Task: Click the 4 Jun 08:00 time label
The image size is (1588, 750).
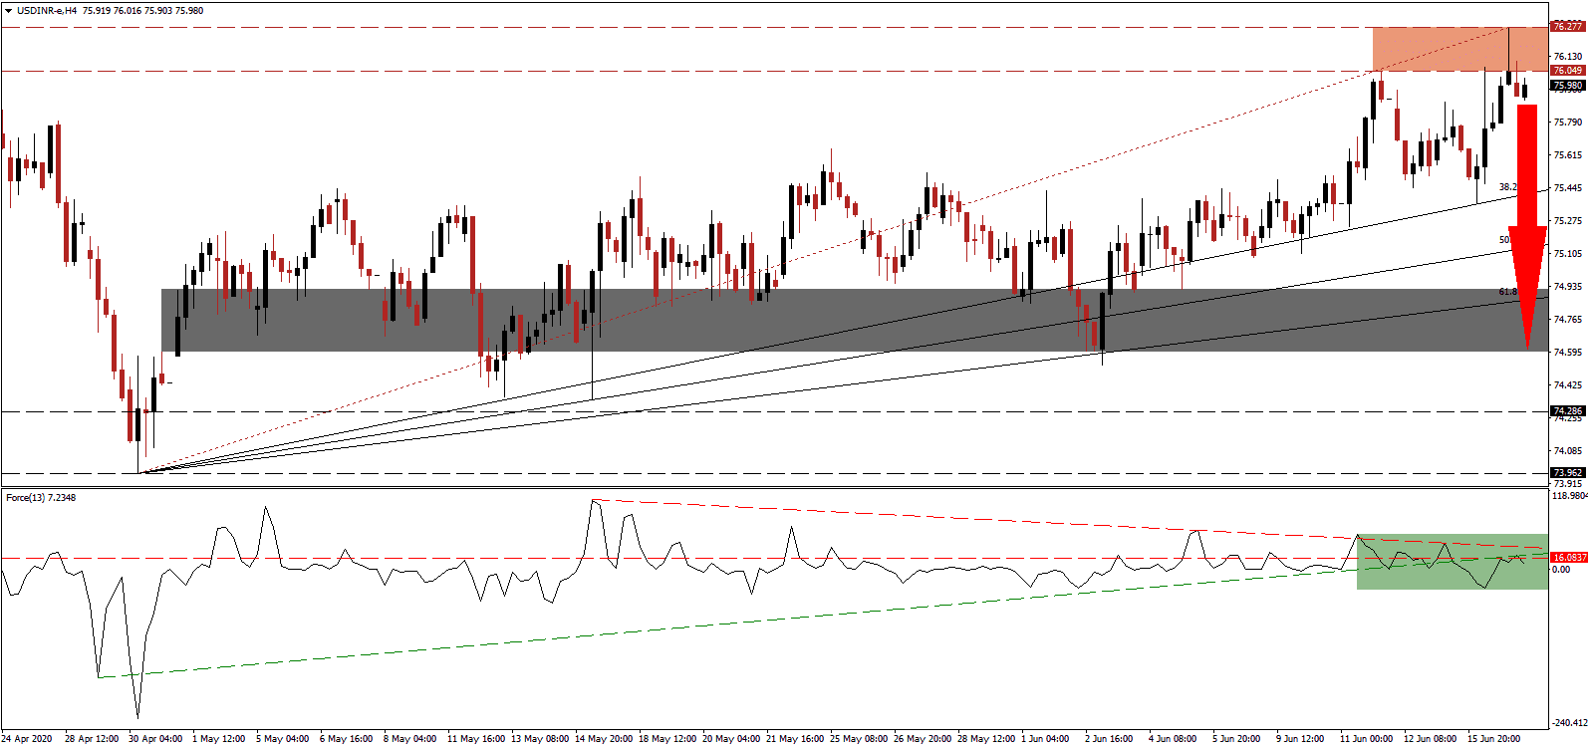Action: tap(1174, 739)
